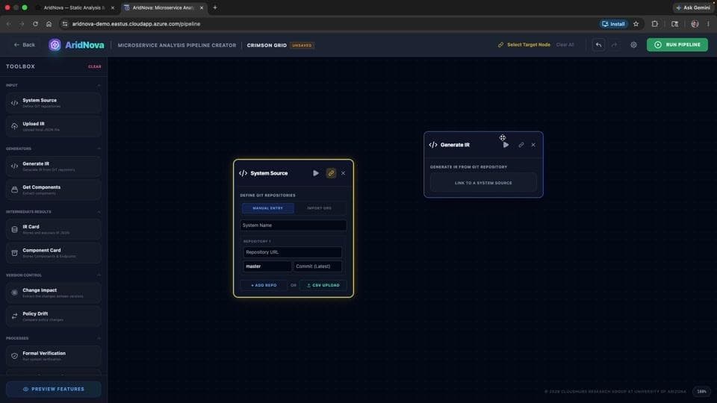This screenshot has height=403, width=717.
Task: Click the Crimson Grid pipeline name
Action: click(267, 46)
